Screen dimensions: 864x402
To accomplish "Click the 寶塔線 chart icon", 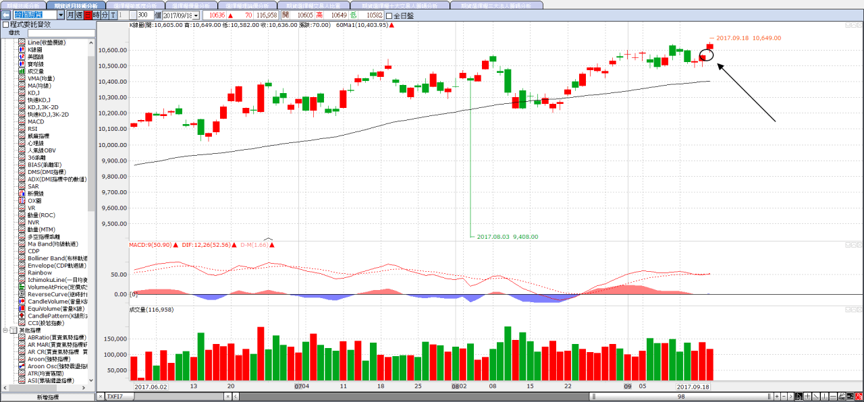I will tap(22, 64).
